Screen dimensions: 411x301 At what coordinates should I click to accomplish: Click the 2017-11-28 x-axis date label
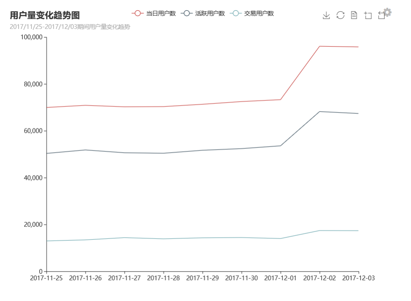tap(163, 278)
